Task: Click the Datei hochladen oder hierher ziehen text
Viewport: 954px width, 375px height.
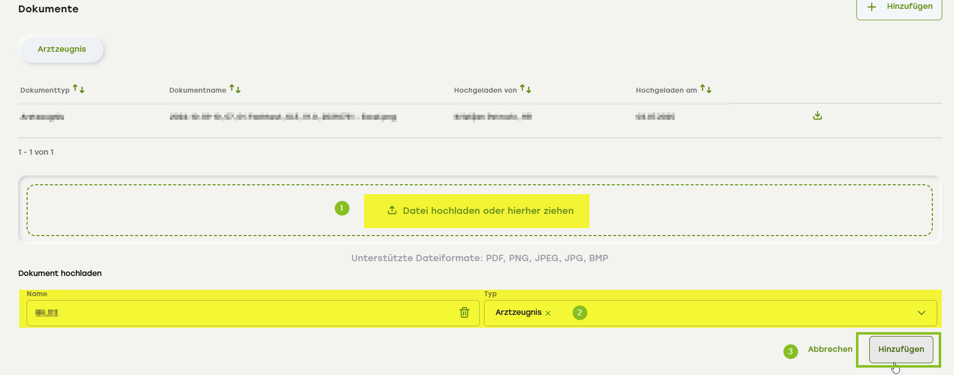Action: point(488,211)
